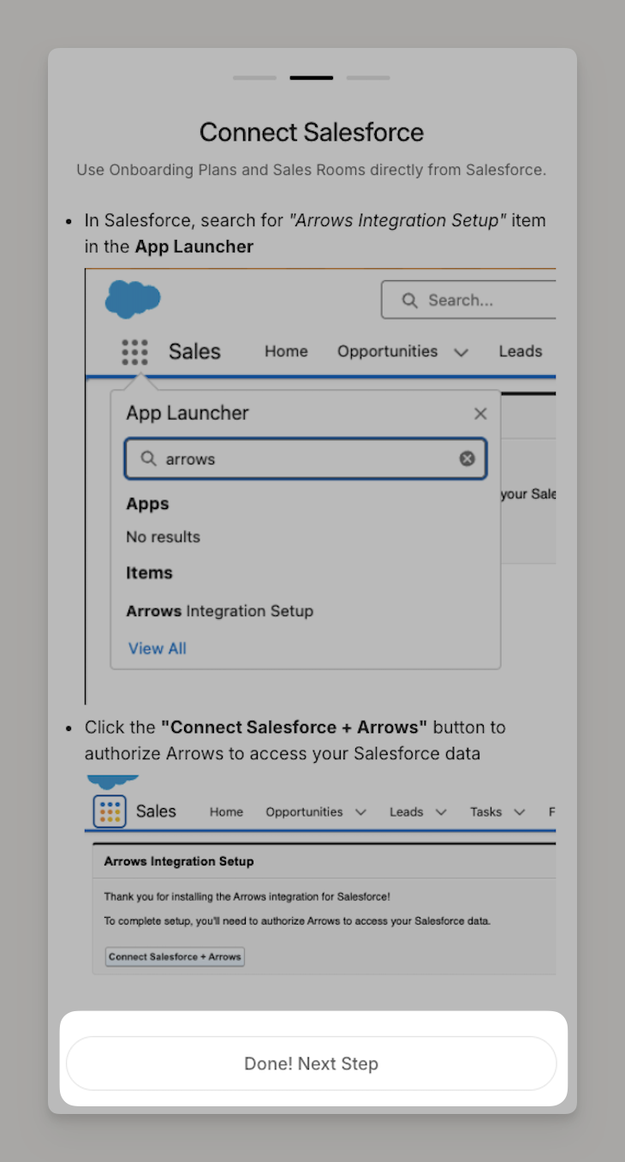
Task: Open the Leads tab in second screenshot
Action: pyautogui.click(x=406, y=812)
